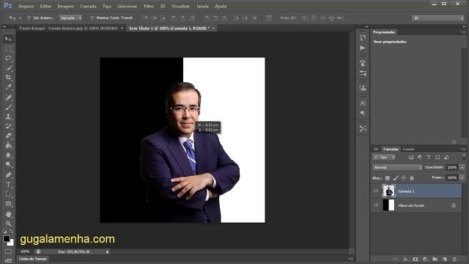Toggle lock all

point(412,178)
